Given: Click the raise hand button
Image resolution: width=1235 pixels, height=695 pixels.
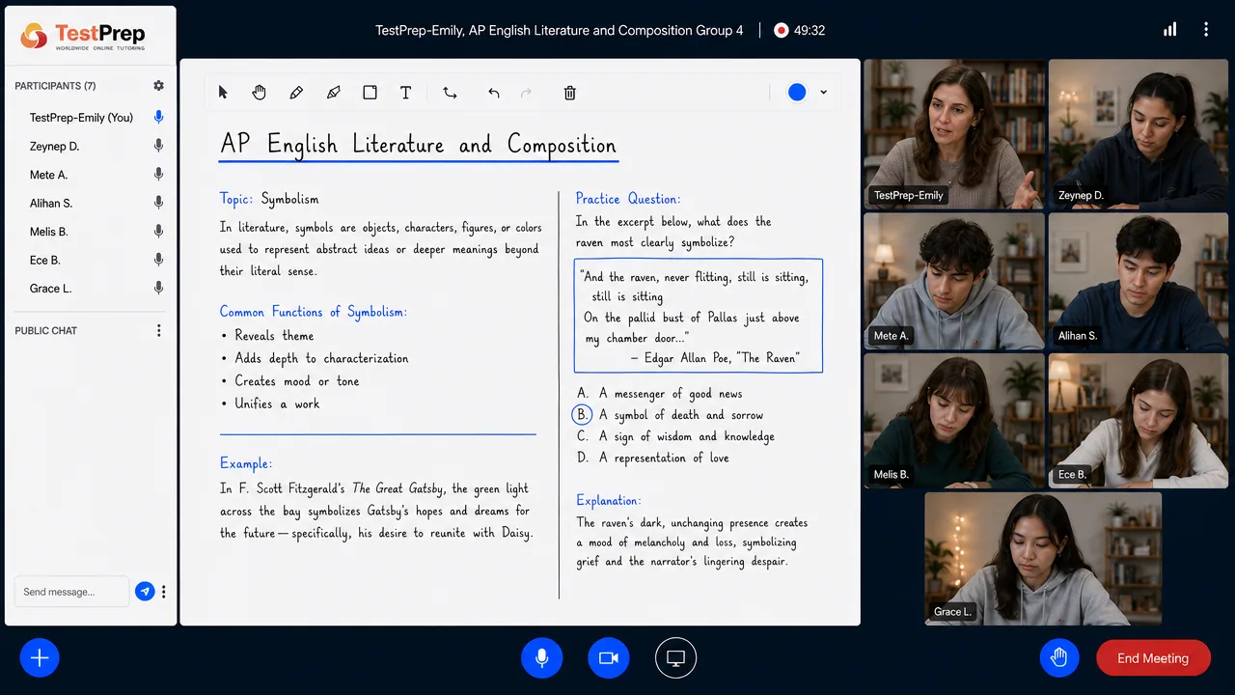Looking at the screenshot, I should [1059, 658].
